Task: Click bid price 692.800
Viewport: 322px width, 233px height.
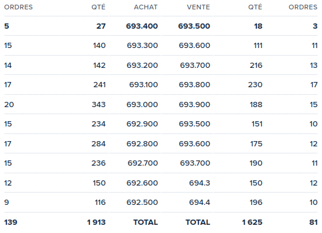Action: (x=142, y=143)
